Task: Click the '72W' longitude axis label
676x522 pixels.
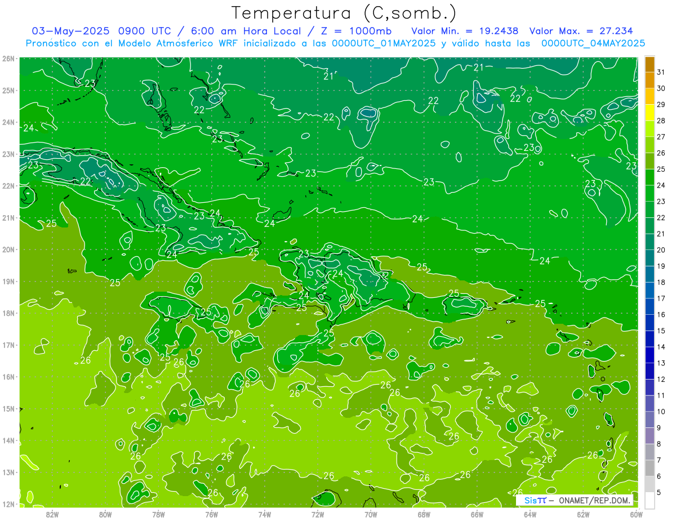Action: 318,514
